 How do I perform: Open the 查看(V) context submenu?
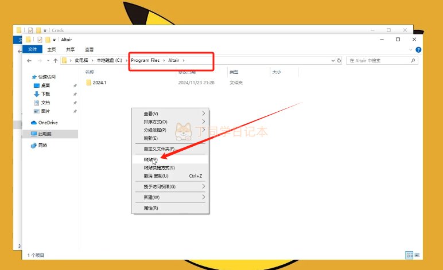pos(170,114)
